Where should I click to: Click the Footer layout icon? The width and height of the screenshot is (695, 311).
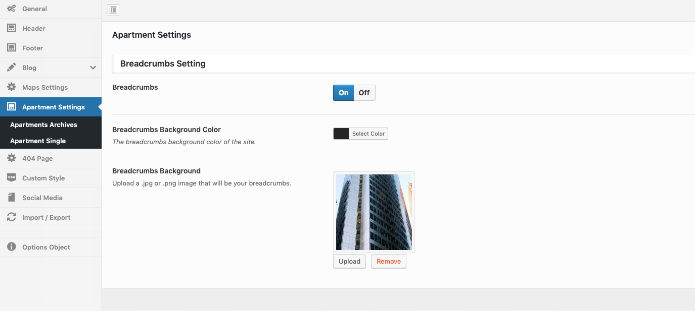tap(11, 48)
